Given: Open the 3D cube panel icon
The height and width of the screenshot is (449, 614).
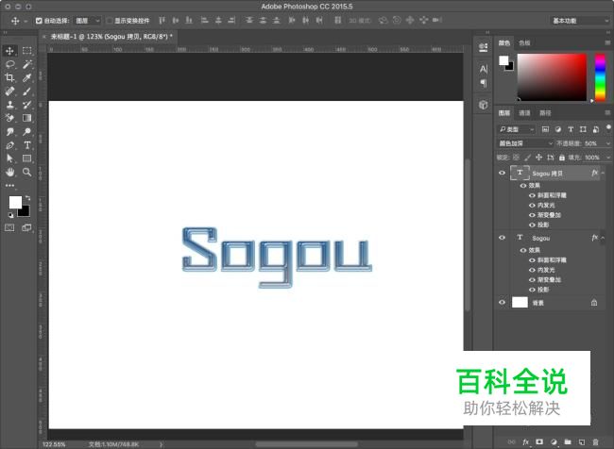Looking at the screenshot, I should point(484,105).
